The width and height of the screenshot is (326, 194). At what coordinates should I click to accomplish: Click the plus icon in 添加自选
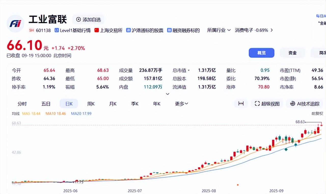78,20
